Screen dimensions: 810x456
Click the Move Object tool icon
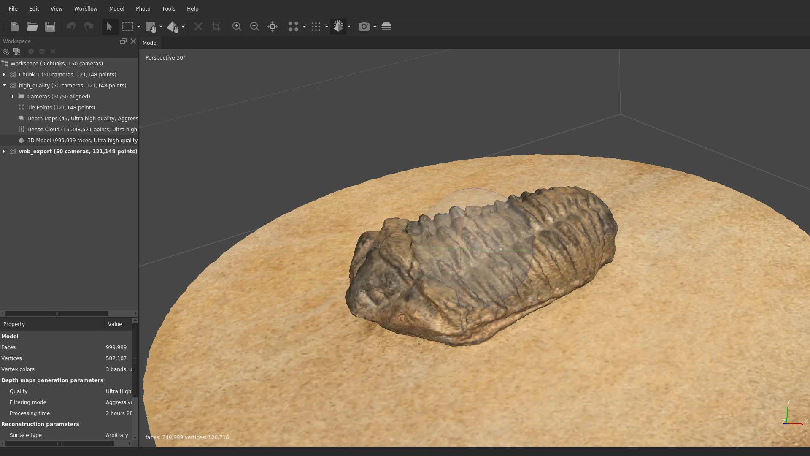[172, 27]
